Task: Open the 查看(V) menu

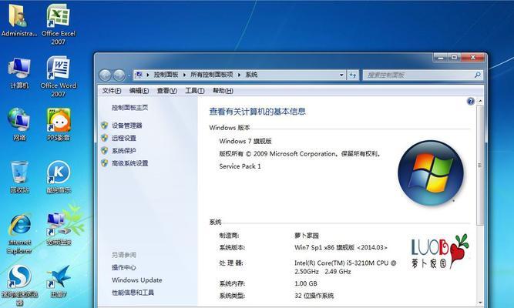Action: (x=167, y=91)
